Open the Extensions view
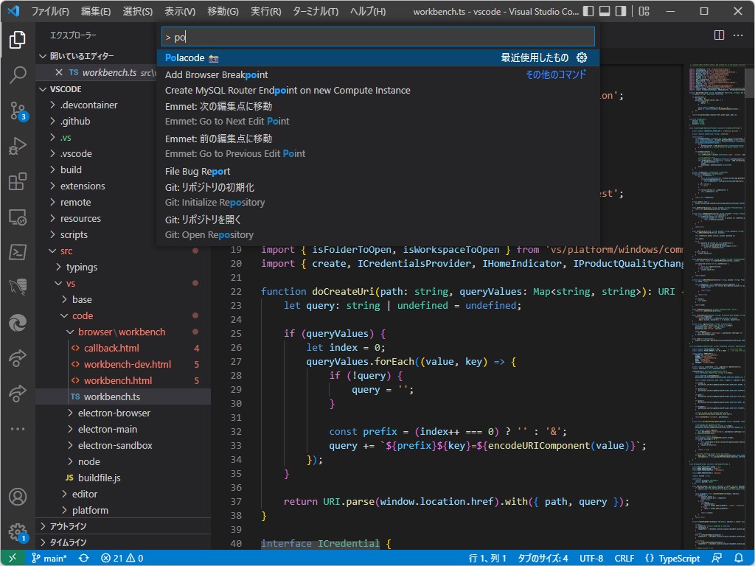This screenshot has width=755, height=566. (x=18, y=182)
